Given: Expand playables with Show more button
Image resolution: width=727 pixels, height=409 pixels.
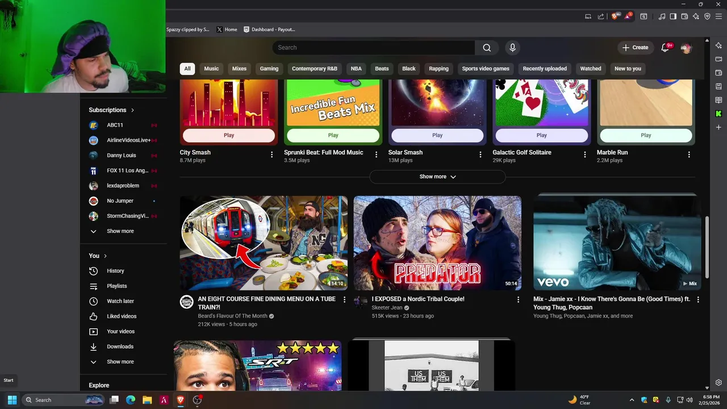Looking at the screenshot, I should coord(437,177).
